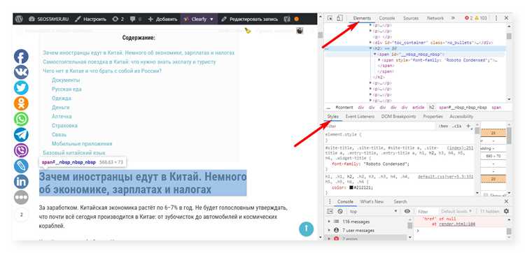Open JavaScript context top dropdown
This screenshot has height=253, width=525.
click(373, 211)
